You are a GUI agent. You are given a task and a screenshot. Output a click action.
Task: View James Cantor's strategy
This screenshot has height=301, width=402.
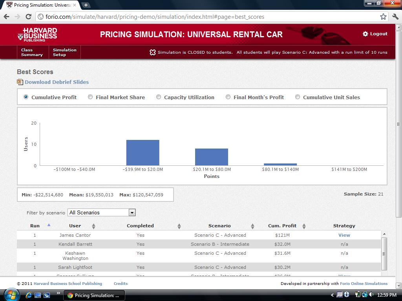(x=344, y=235)
